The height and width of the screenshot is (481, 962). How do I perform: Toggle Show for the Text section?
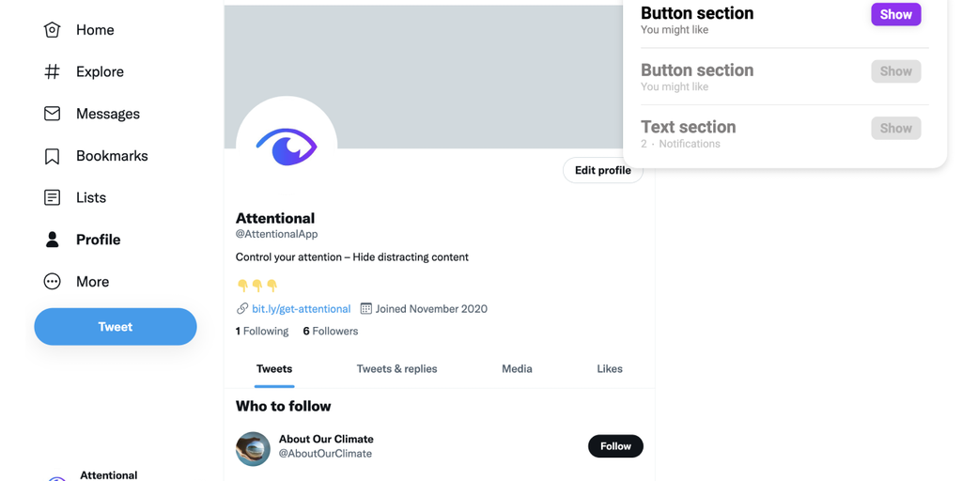point(895,128)
